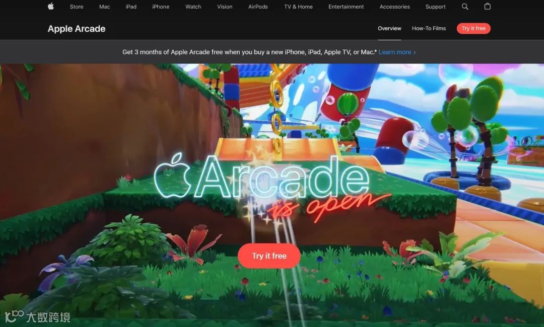
Task: Open the Support menu
Action: click(x=435, y=7)
